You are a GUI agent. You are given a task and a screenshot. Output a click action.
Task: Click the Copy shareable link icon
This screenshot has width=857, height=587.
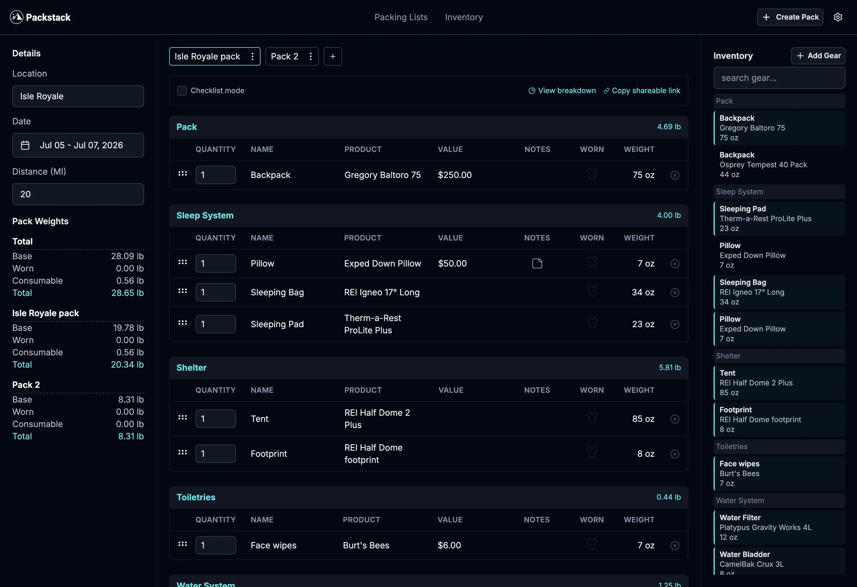tap(607, 90)
